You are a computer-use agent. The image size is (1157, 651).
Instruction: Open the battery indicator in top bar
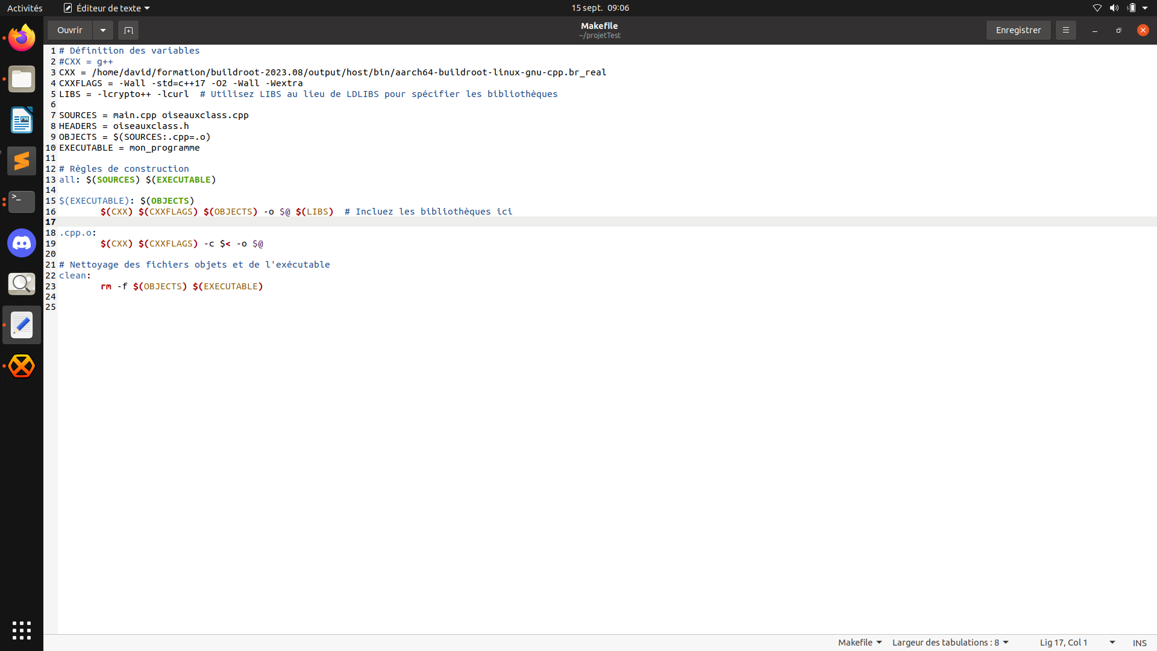click(1131, 8)
